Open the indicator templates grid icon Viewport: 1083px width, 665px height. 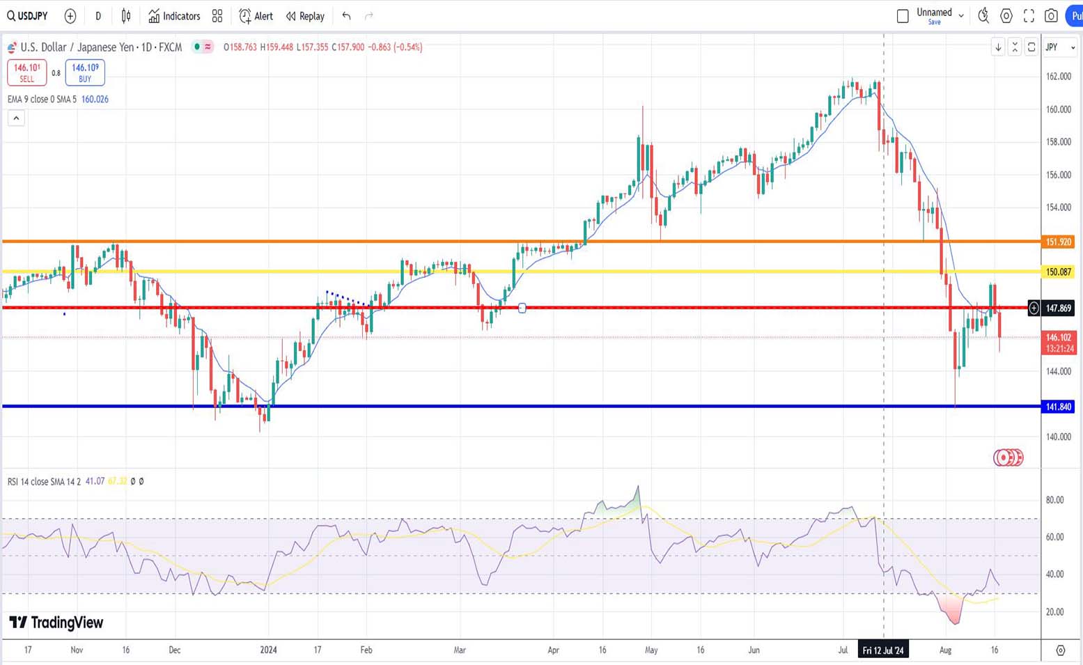click(x=217, y=16)
